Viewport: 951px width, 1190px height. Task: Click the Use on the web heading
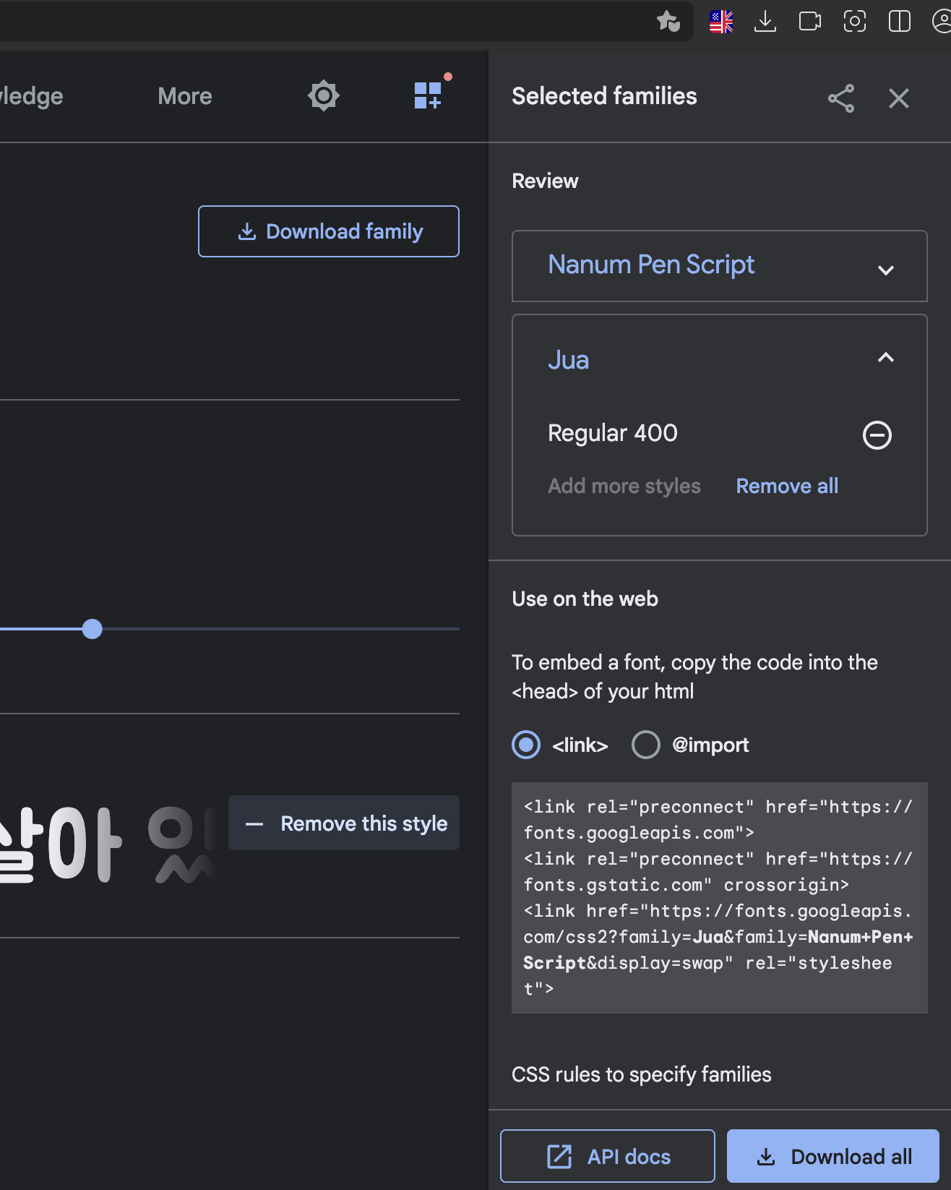[585, 599]
